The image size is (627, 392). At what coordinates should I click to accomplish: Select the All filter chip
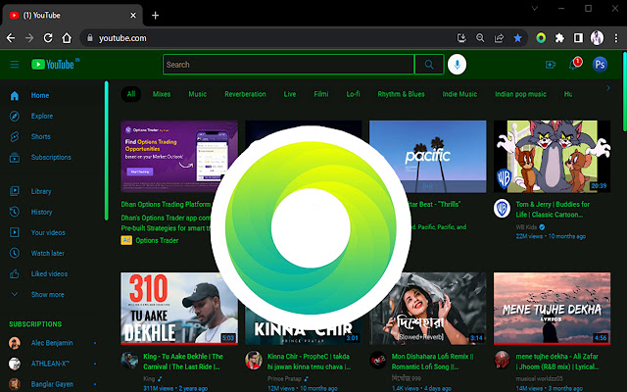(x=131, y=94)
